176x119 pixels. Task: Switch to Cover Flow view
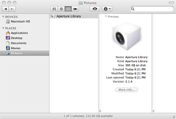[x=75, y=9]
